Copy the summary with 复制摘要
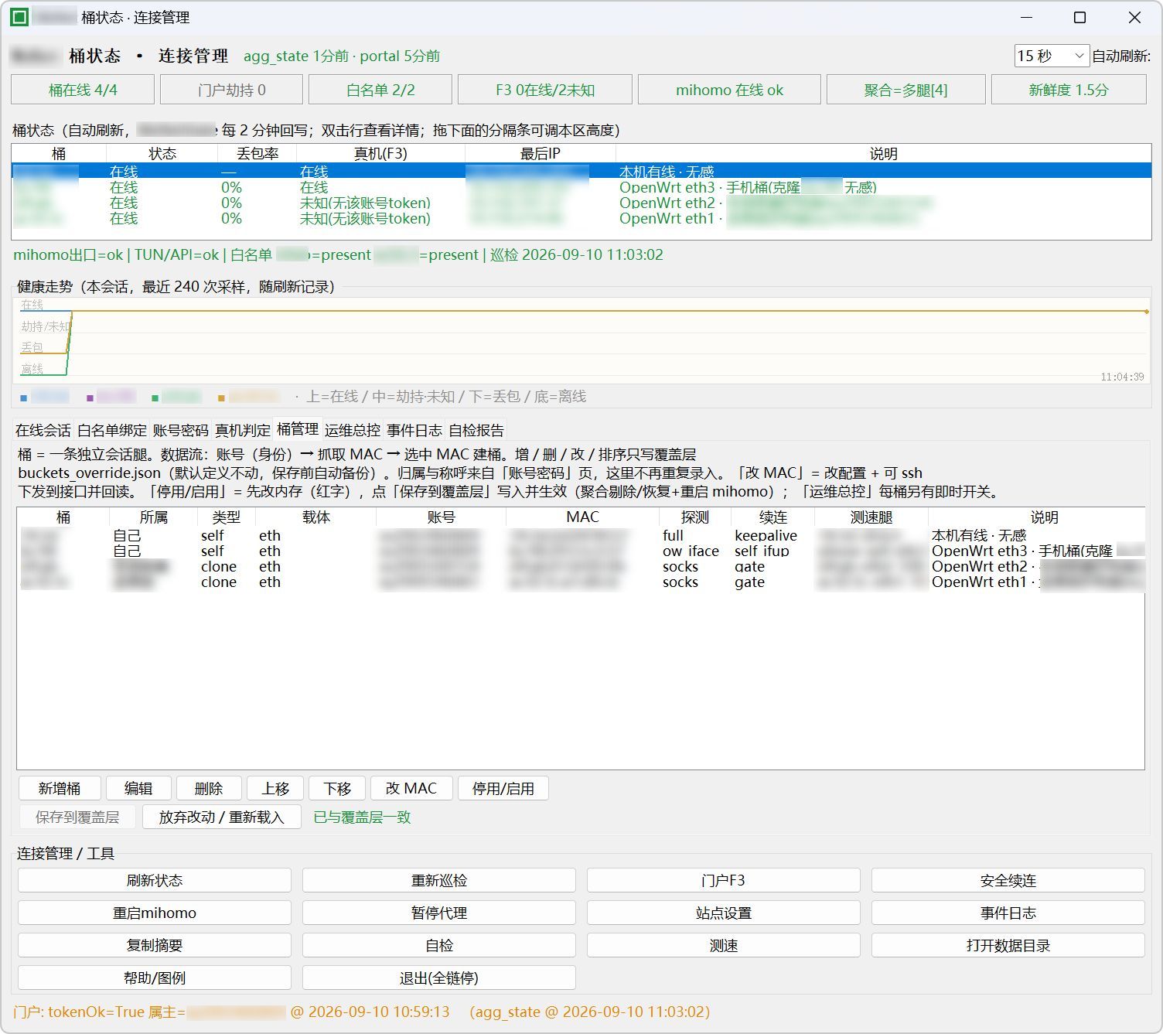 [x=155, y=945]
